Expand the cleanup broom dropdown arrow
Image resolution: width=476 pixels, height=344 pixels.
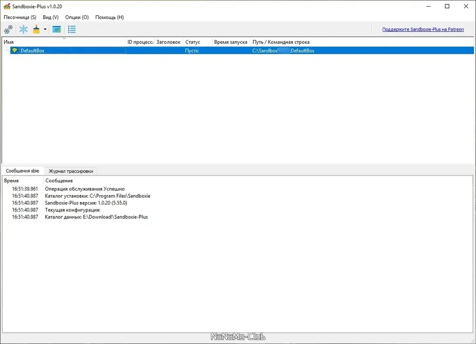pyautogui.click(x=45, y=29)
